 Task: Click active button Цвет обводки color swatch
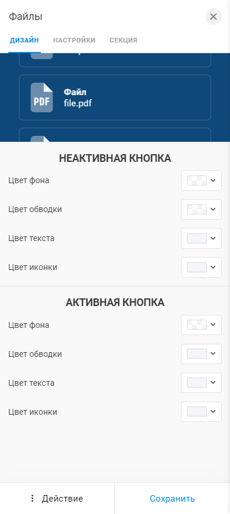(197, 354)
